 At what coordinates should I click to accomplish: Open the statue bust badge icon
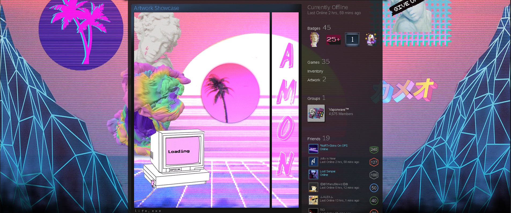click(314, 40)
